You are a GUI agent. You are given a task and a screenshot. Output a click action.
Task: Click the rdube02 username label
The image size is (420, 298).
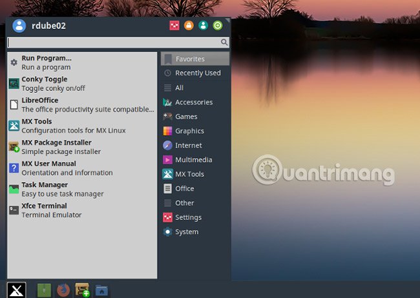coord(48,26)
